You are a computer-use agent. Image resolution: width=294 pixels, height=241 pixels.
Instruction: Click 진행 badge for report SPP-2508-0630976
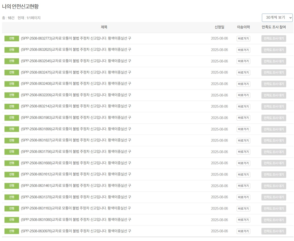coord(12,231)
